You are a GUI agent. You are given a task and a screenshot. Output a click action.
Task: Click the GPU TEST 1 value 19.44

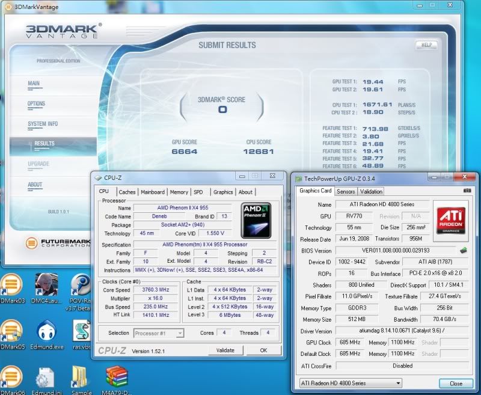[373, 82]
